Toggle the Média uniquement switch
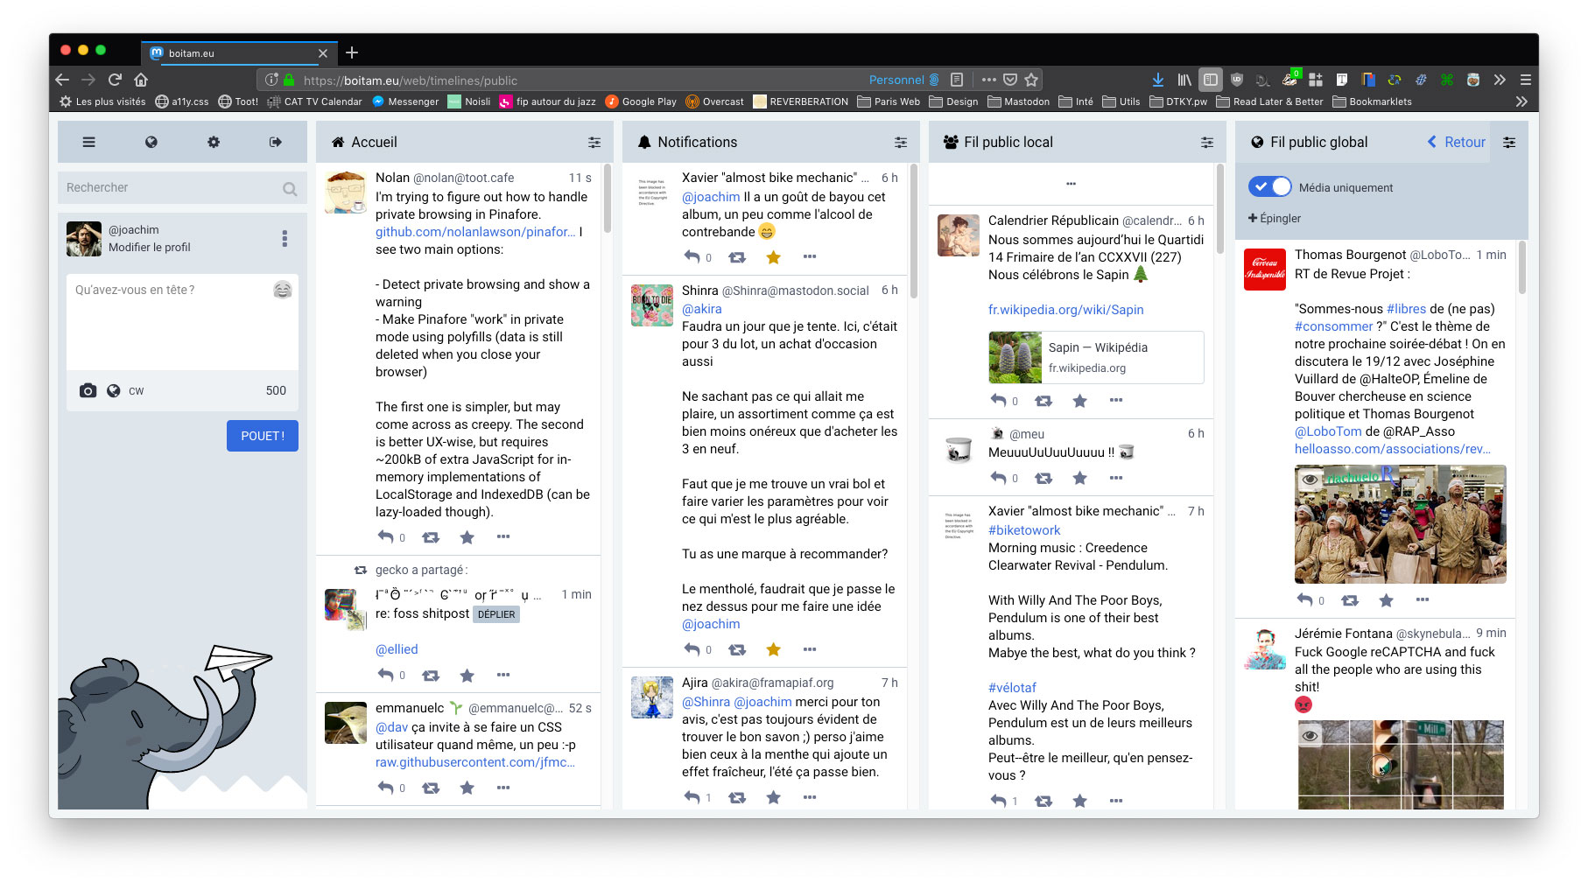This screenshot has width=1588, height=883. click(1269, 186)
